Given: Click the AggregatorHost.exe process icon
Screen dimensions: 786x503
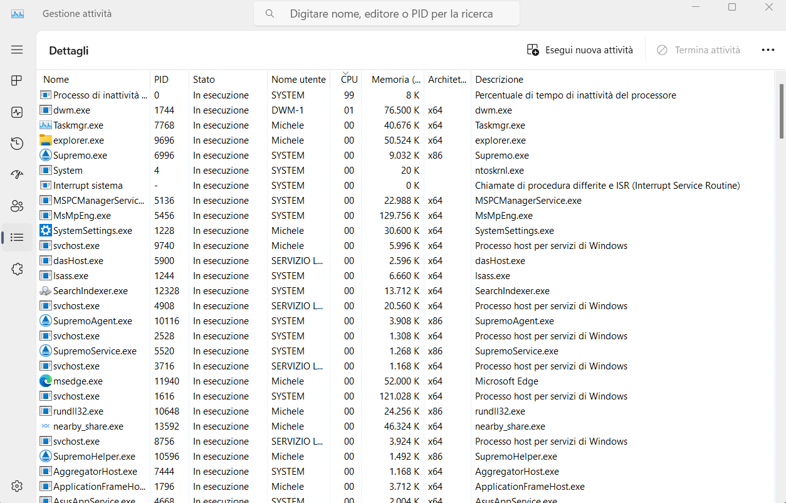Looking at the screenshot, I should [45, 471].
